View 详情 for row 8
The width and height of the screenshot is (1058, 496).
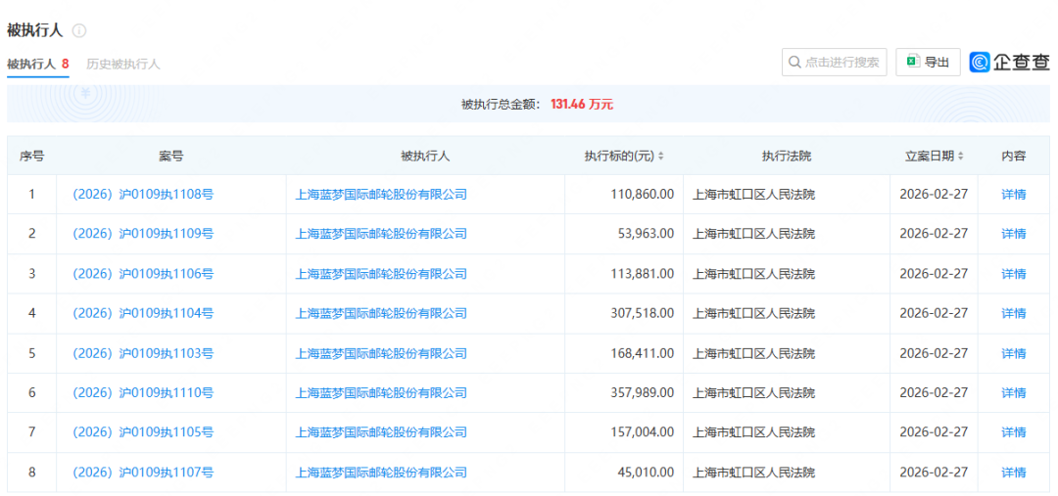[x=1013, y=473]
